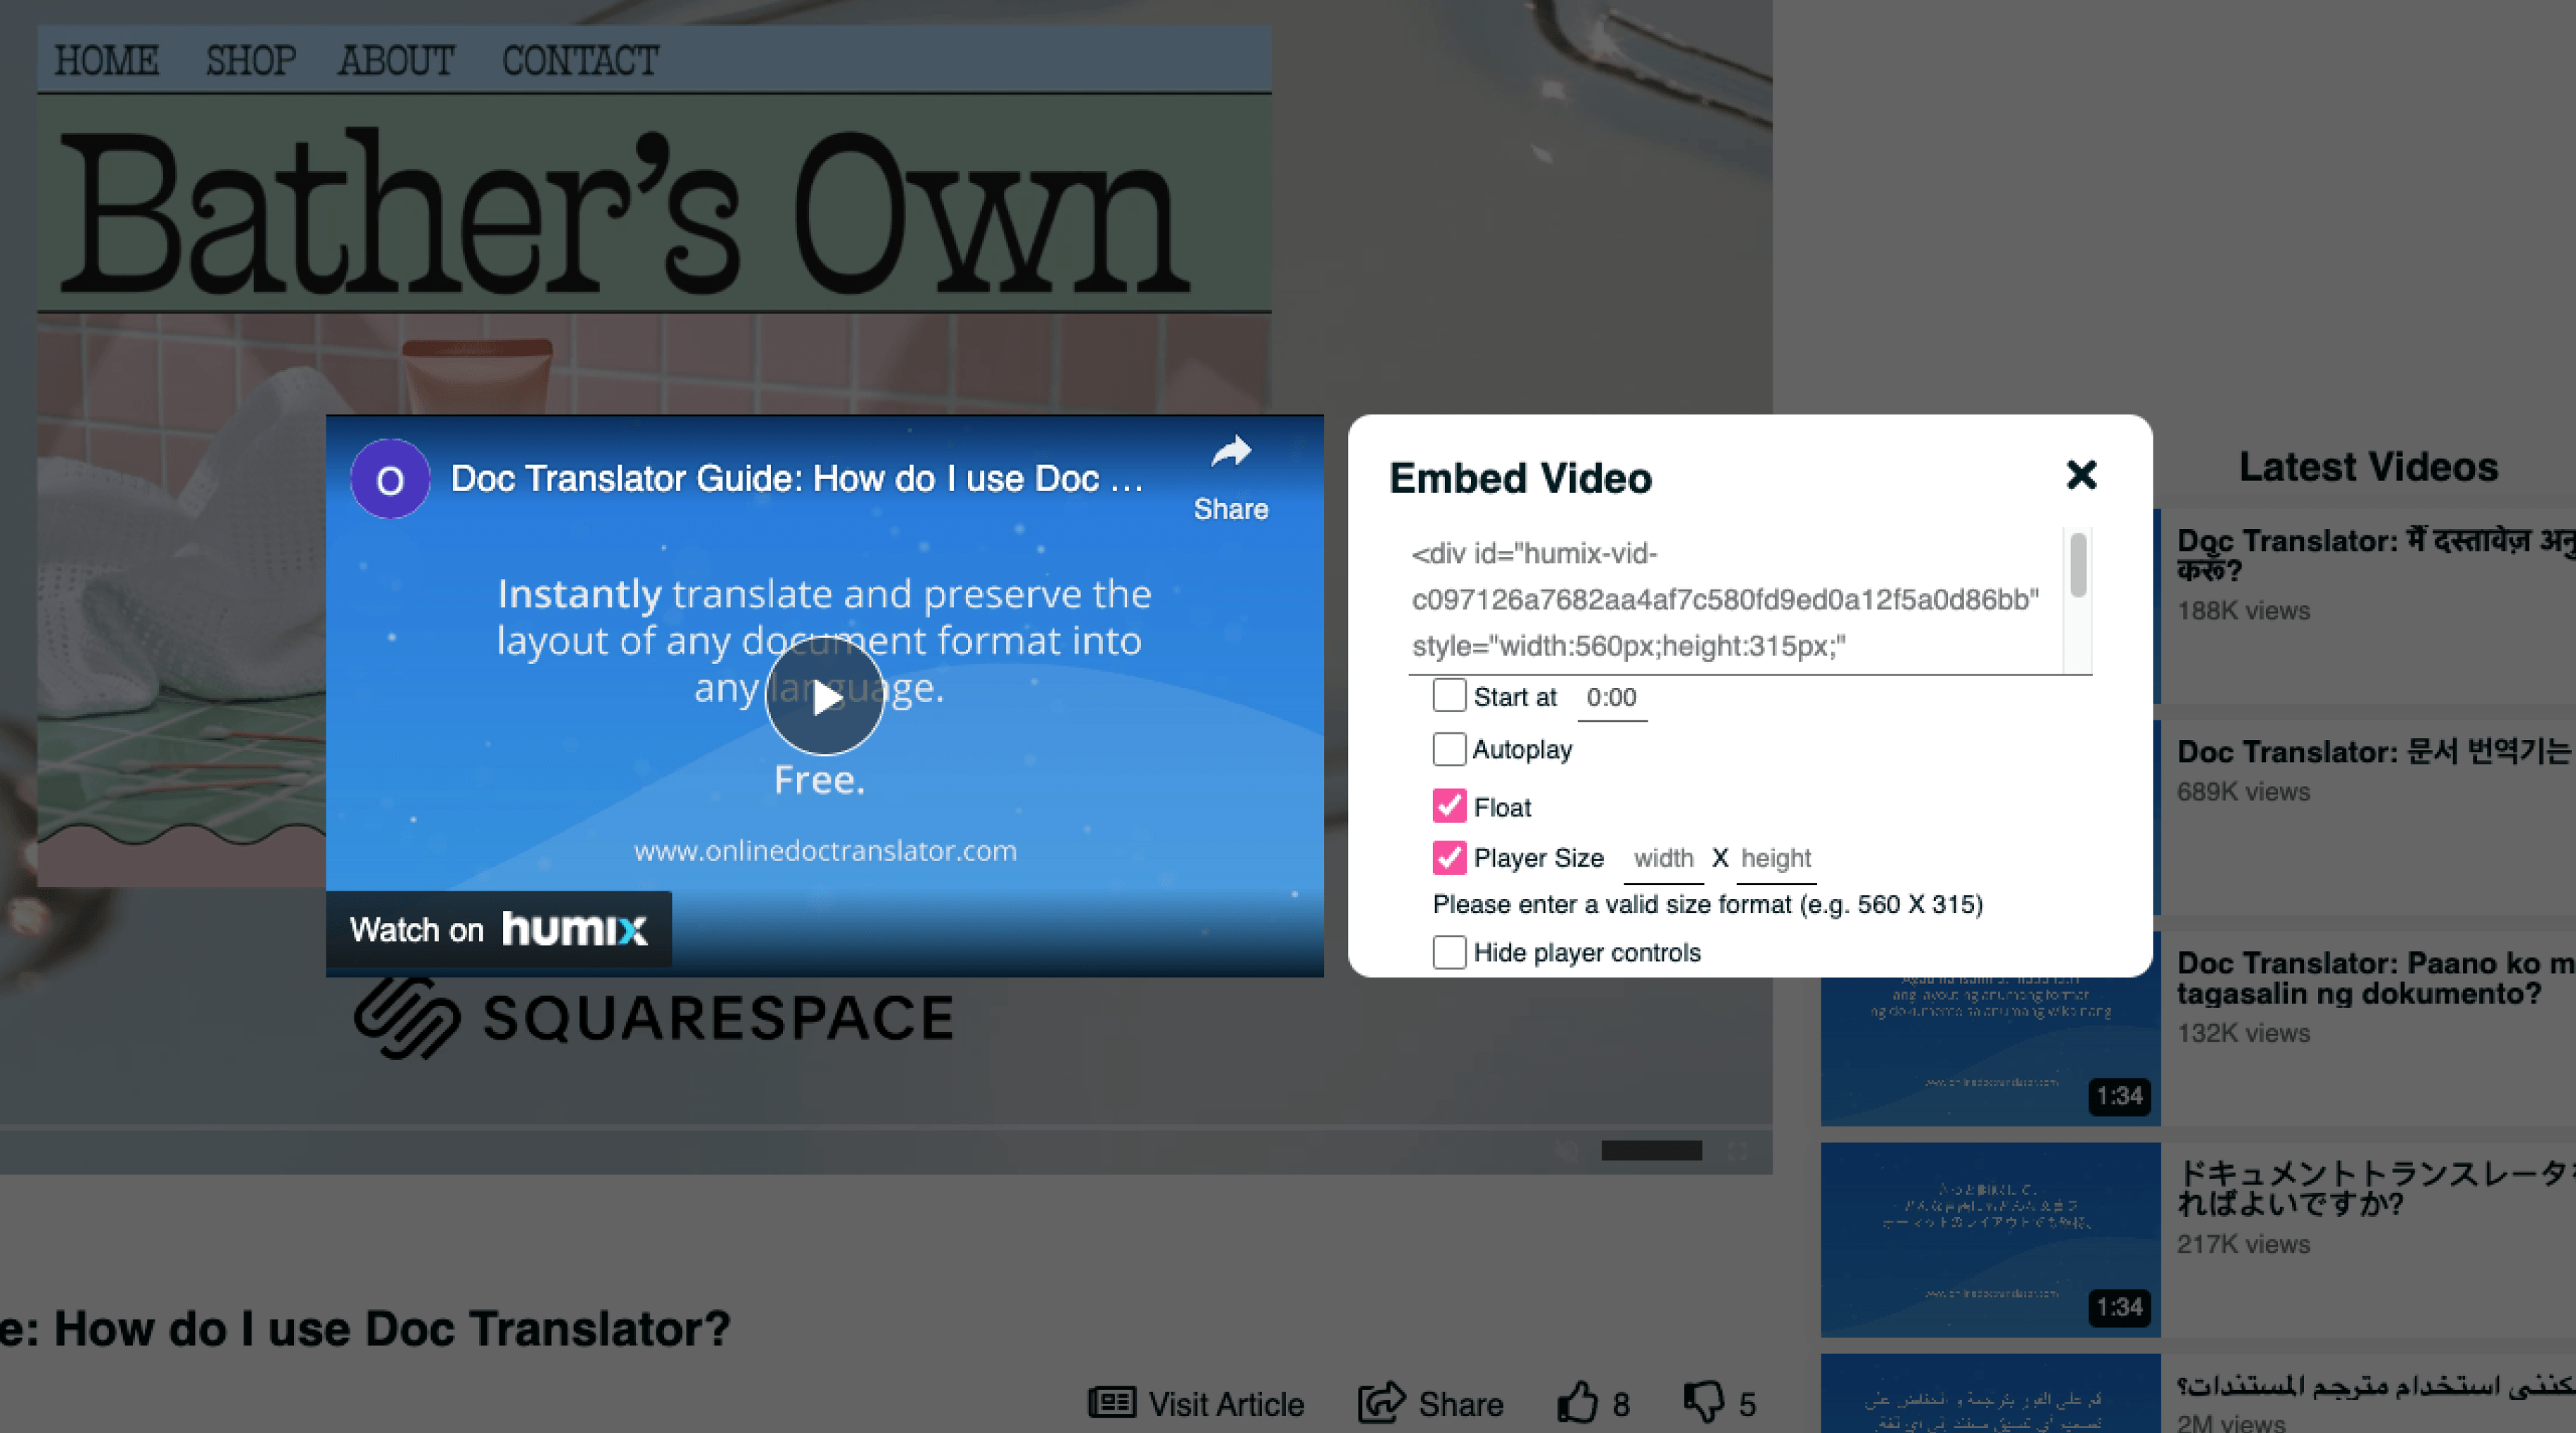Click 188K views text

tap(2243, 611)
